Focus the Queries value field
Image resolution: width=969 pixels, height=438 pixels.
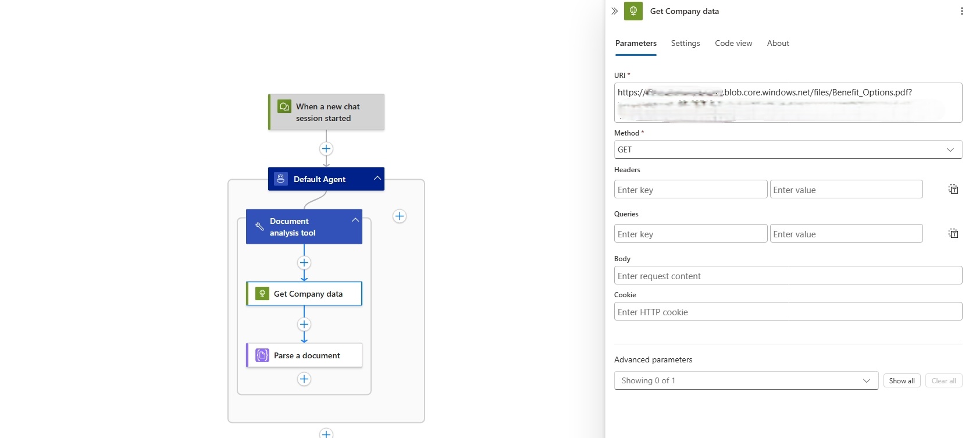[846, 233]
